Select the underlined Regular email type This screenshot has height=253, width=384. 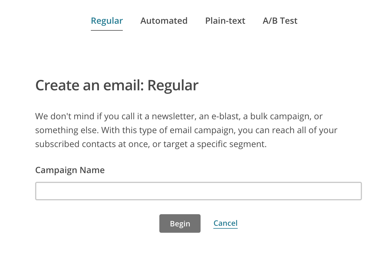pyautogui.click(x=107, y=21)
